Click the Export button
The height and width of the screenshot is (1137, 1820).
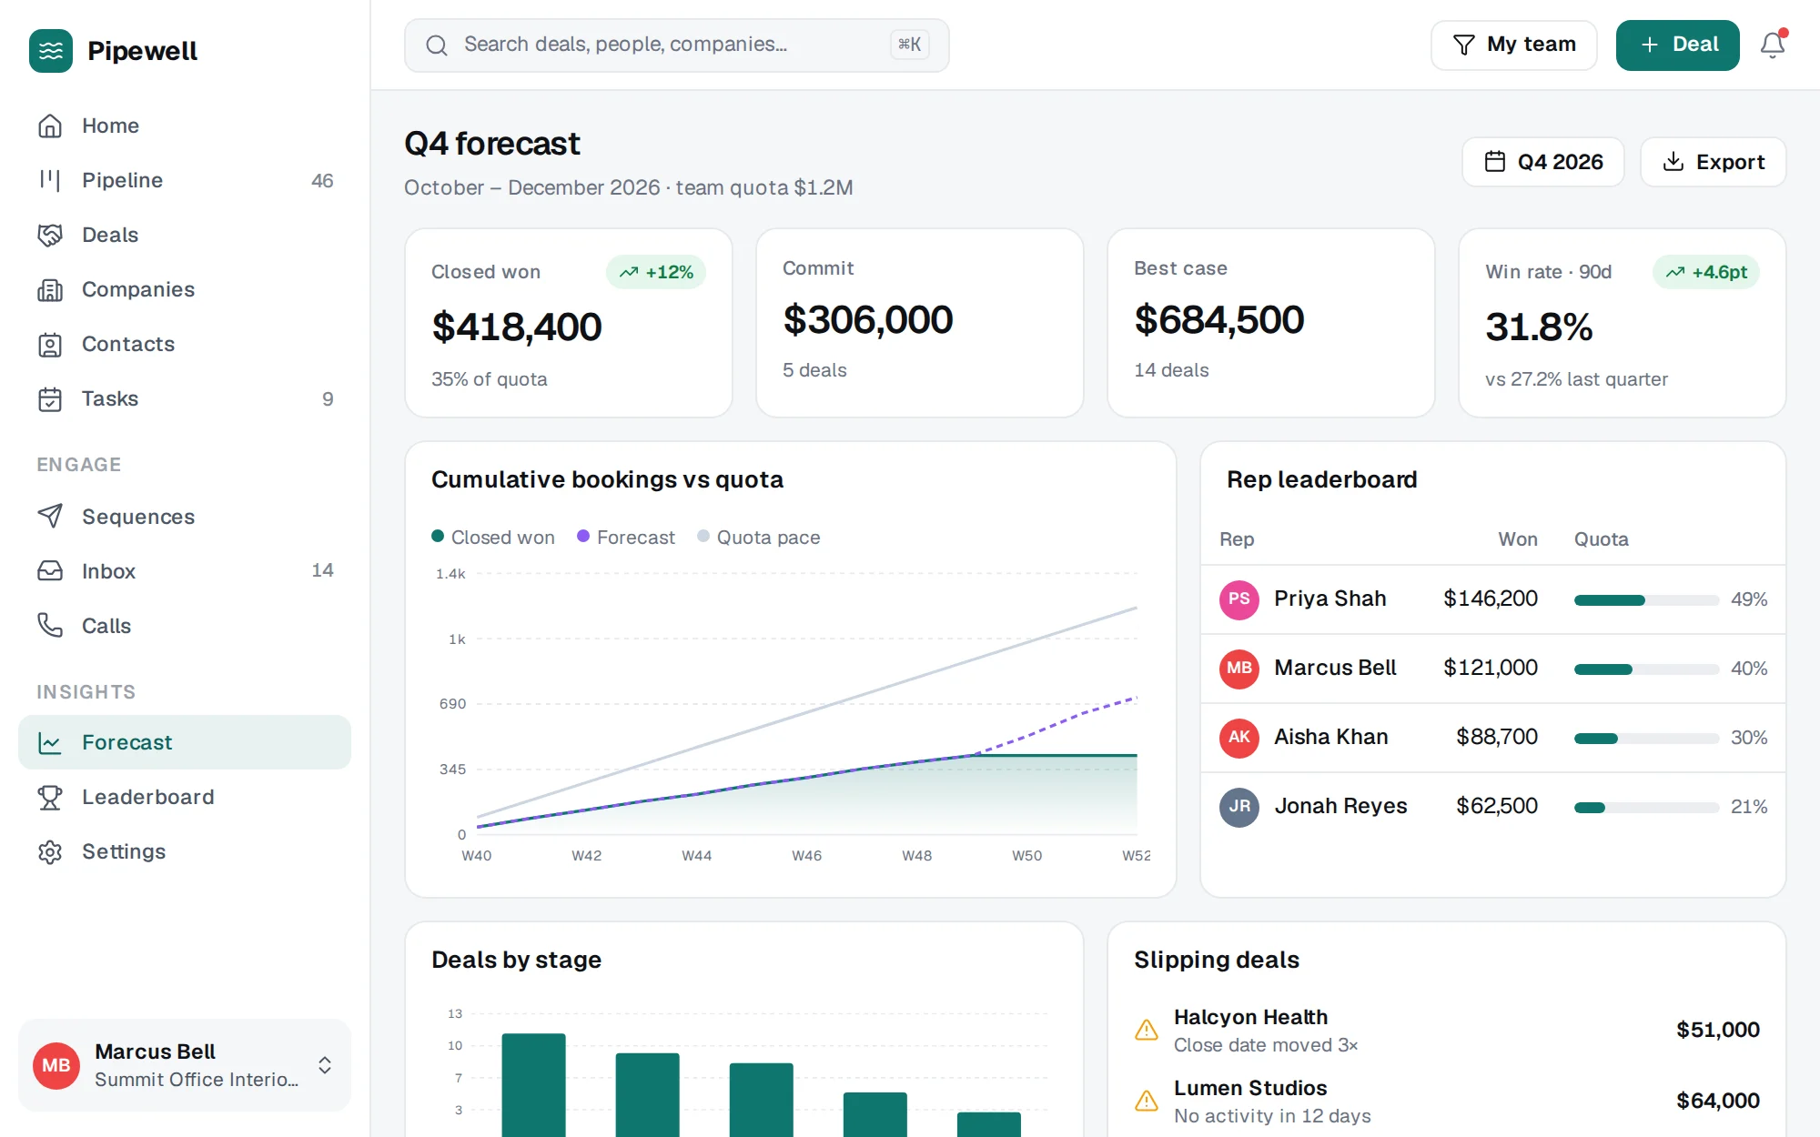[1714, 162]
